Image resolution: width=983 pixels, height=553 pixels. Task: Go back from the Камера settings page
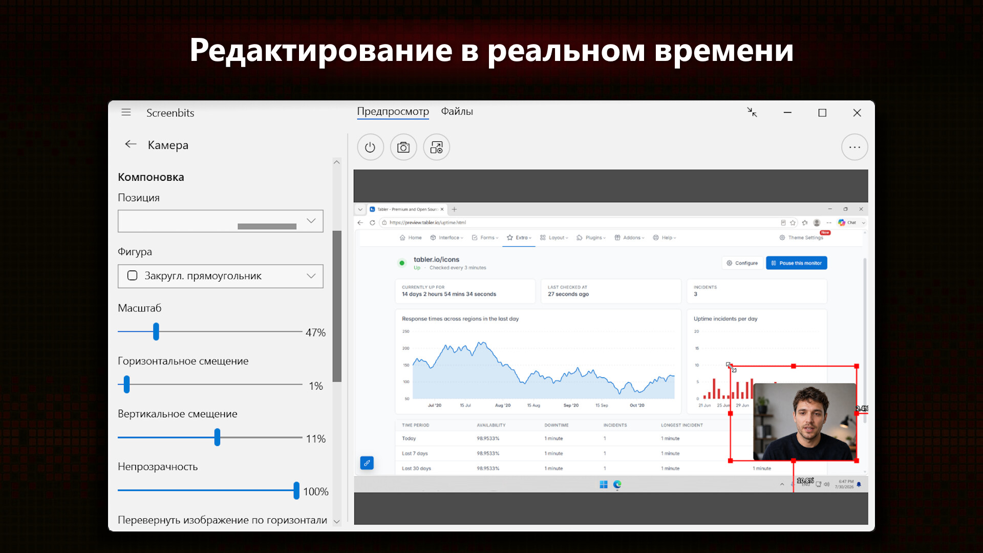(x=131, y=144)
